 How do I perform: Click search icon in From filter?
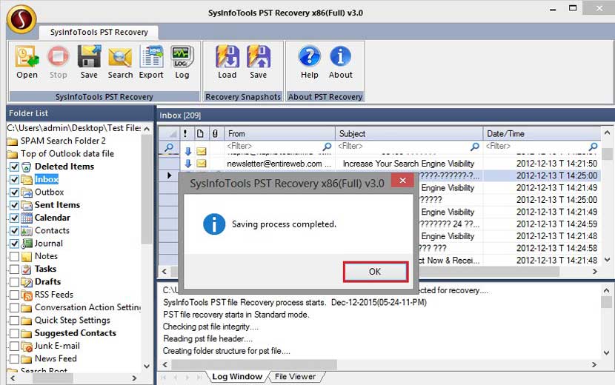coord(327,147)
